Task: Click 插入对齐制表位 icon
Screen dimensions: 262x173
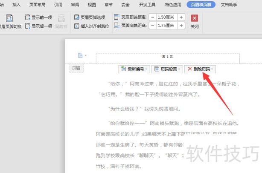Action: [76, 26]
